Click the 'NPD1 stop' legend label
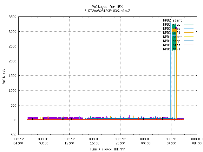This screenshot has height=152, width=203. pos(172,41)
